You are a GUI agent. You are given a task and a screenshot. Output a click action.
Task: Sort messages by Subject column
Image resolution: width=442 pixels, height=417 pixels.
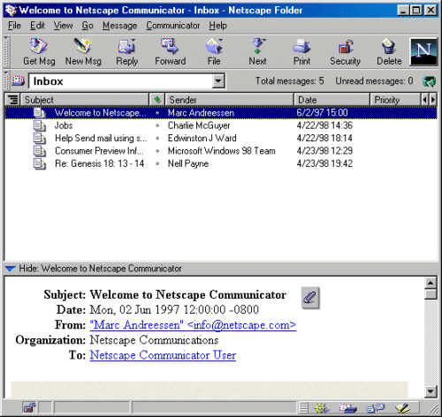(85, 100)
